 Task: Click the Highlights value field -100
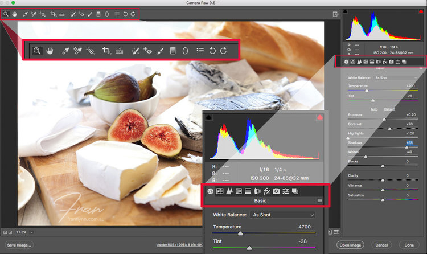coord(410,133)
